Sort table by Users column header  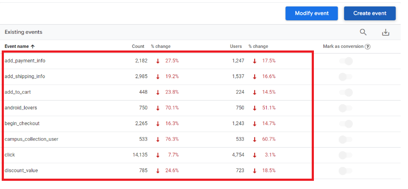tap(236, 46)
